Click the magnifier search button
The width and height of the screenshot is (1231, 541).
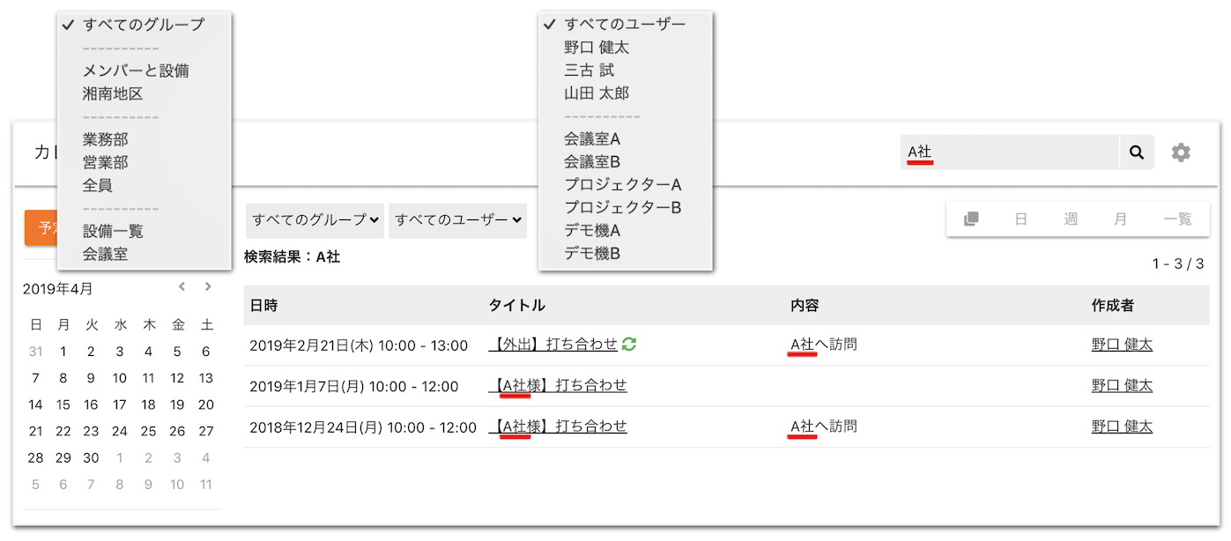click(x=1136, y=152)
